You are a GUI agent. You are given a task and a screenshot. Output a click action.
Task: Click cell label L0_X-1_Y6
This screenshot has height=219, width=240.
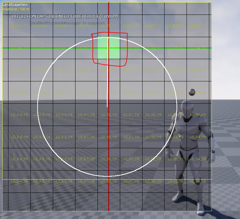pyautogui.click(x=86, y=182)
